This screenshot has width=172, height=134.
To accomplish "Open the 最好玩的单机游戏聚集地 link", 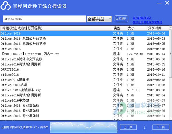I will tap(147, 22).
